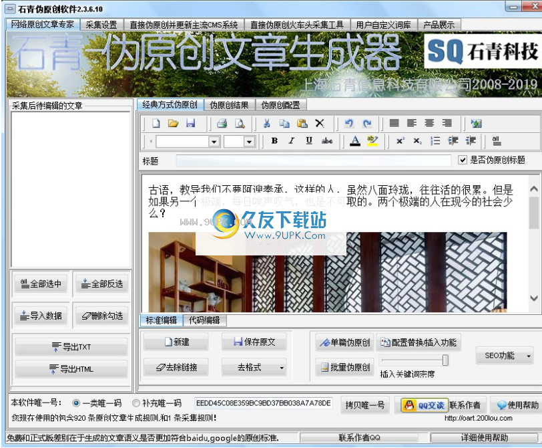The image size is (542, 448).
Task: Toggle 是否伪原创标题 checkbox
Action: tap(463, 160)
